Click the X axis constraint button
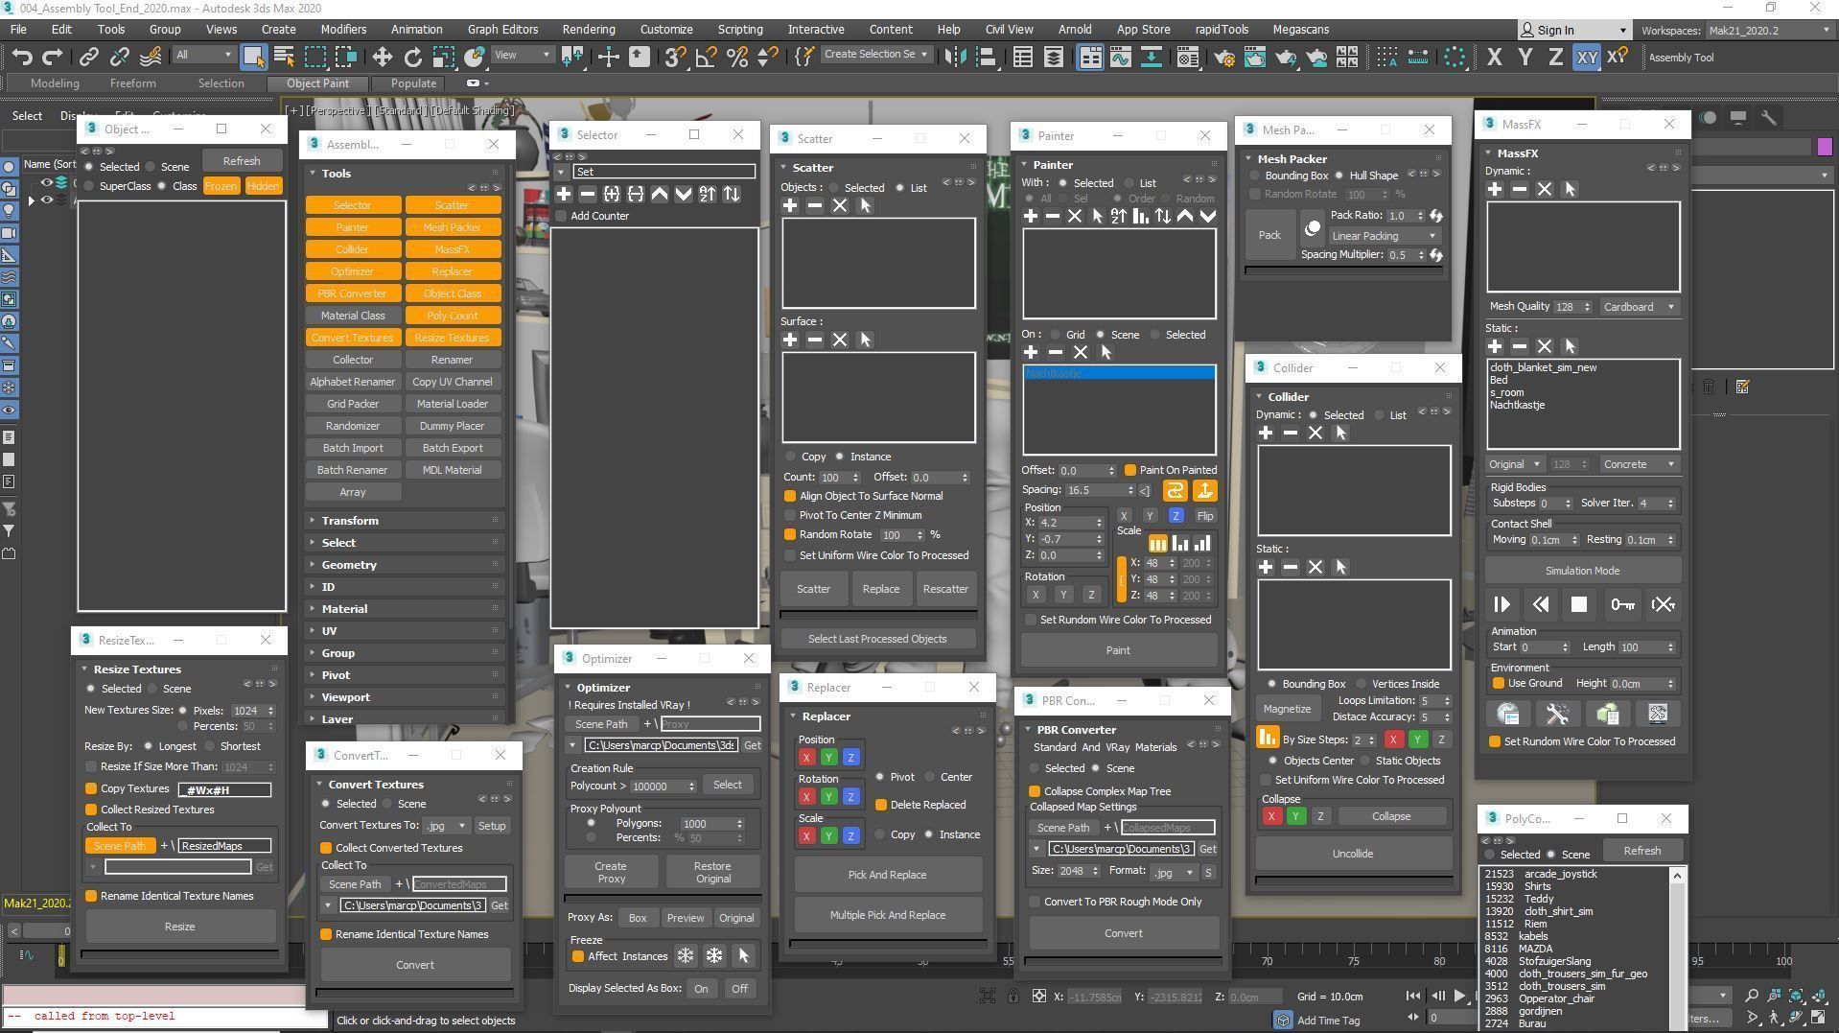This screenshot has height=1033, width=1839. click(1494, 57)
